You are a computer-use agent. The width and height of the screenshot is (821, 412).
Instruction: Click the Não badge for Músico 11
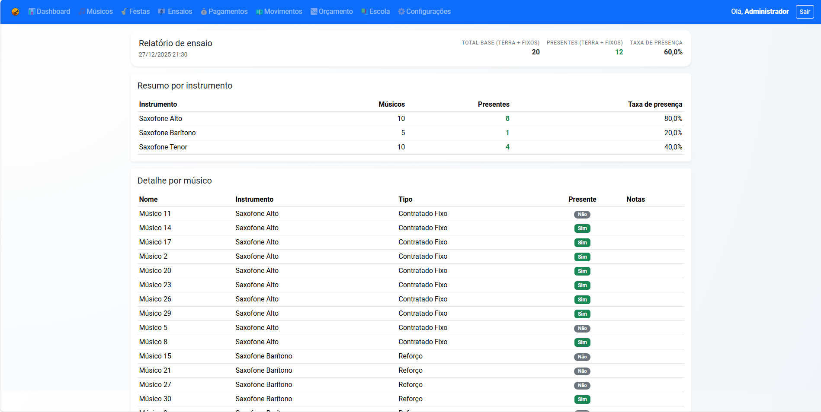tap(582, 214)
